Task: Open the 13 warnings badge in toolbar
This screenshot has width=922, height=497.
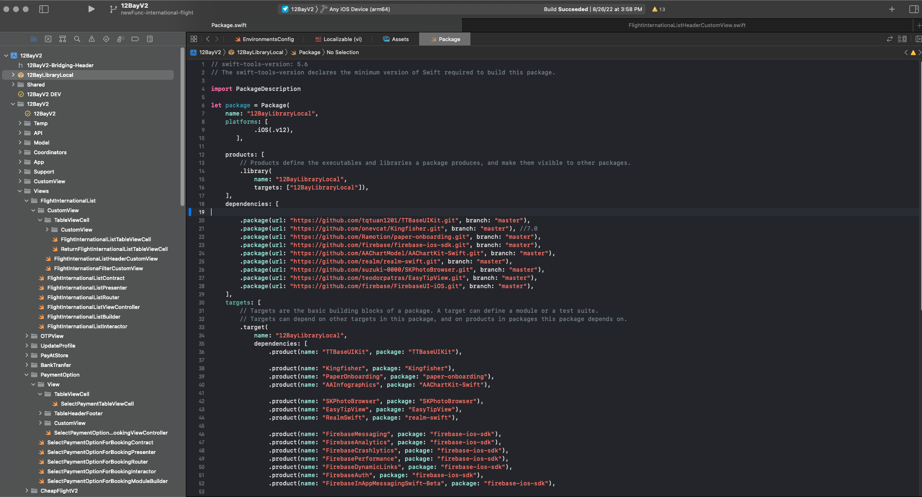Action: tap(659, 9)
